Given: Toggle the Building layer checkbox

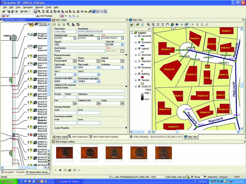Looking at the screenshot, I should click(x=139, y=74).
